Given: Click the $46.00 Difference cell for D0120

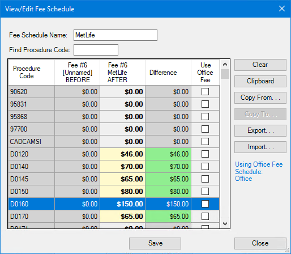Looking at the screenshot, I should [168, 154].
